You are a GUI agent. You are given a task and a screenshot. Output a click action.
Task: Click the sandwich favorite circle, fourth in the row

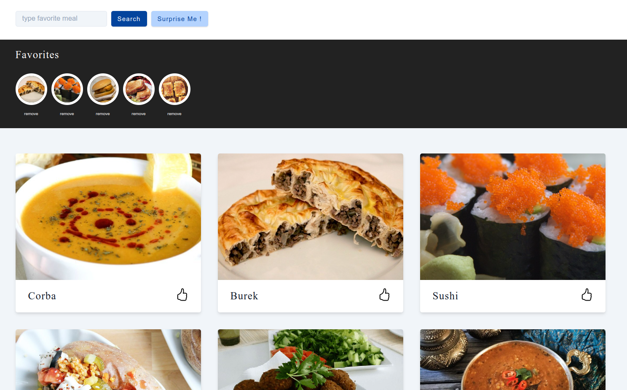(139, 89)
